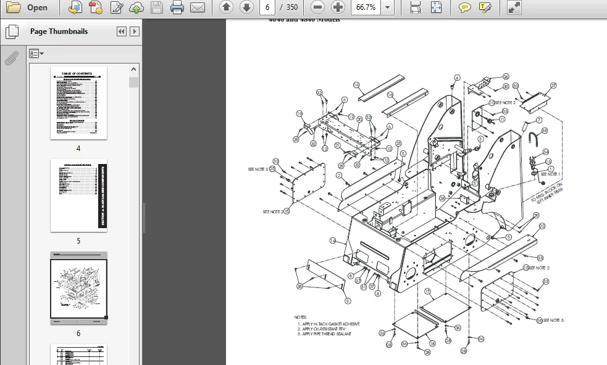
Task: Open the thumbnail options dropdown menu
Action: click(x=36, y=54)
